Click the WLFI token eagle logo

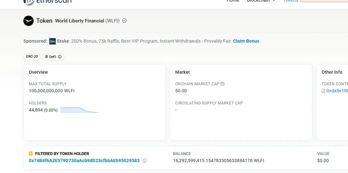28,21
